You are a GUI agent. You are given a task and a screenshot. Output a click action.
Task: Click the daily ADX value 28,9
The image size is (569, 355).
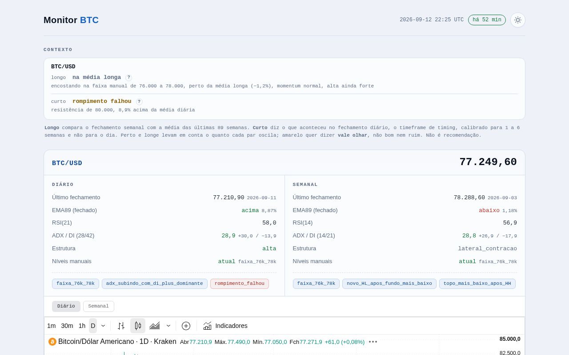coord(228,236)
